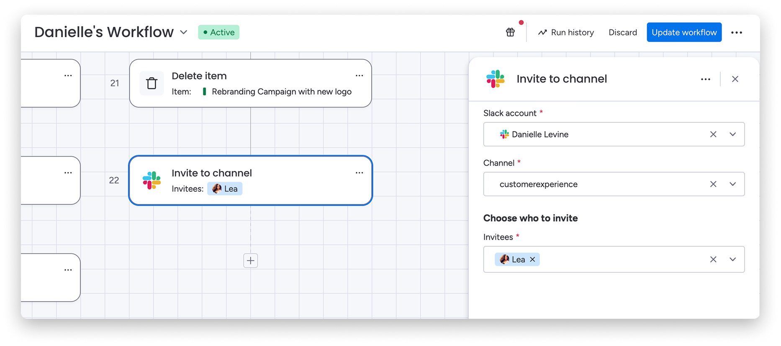Clear the customerexperience channel selection

pyautogui.click(x=713, y=184)
